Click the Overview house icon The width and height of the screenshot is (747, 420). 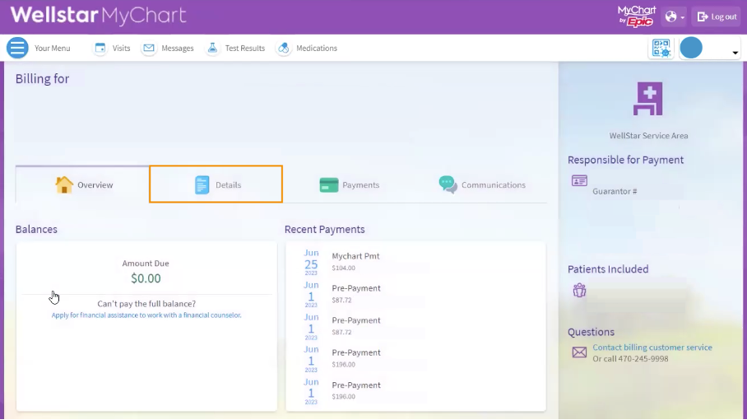click(64, 184)
